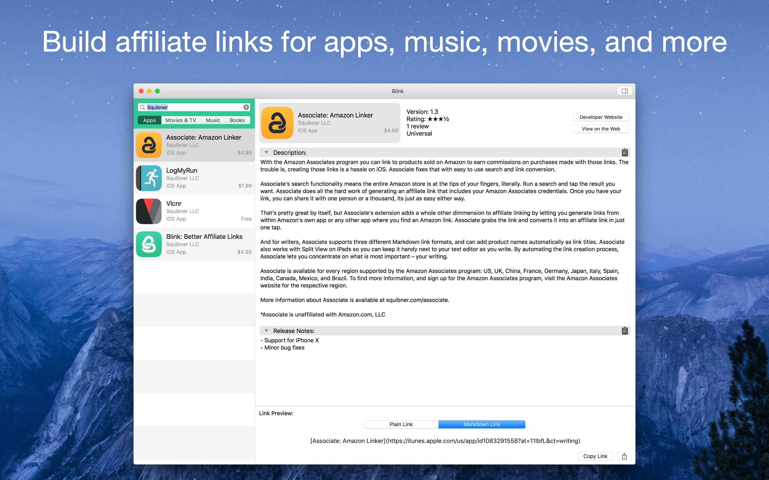Clear the Squibner search text

(246, 107)
